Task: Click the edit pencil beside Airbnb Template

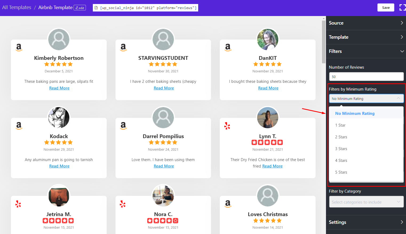Action: [x=80, y=8]
